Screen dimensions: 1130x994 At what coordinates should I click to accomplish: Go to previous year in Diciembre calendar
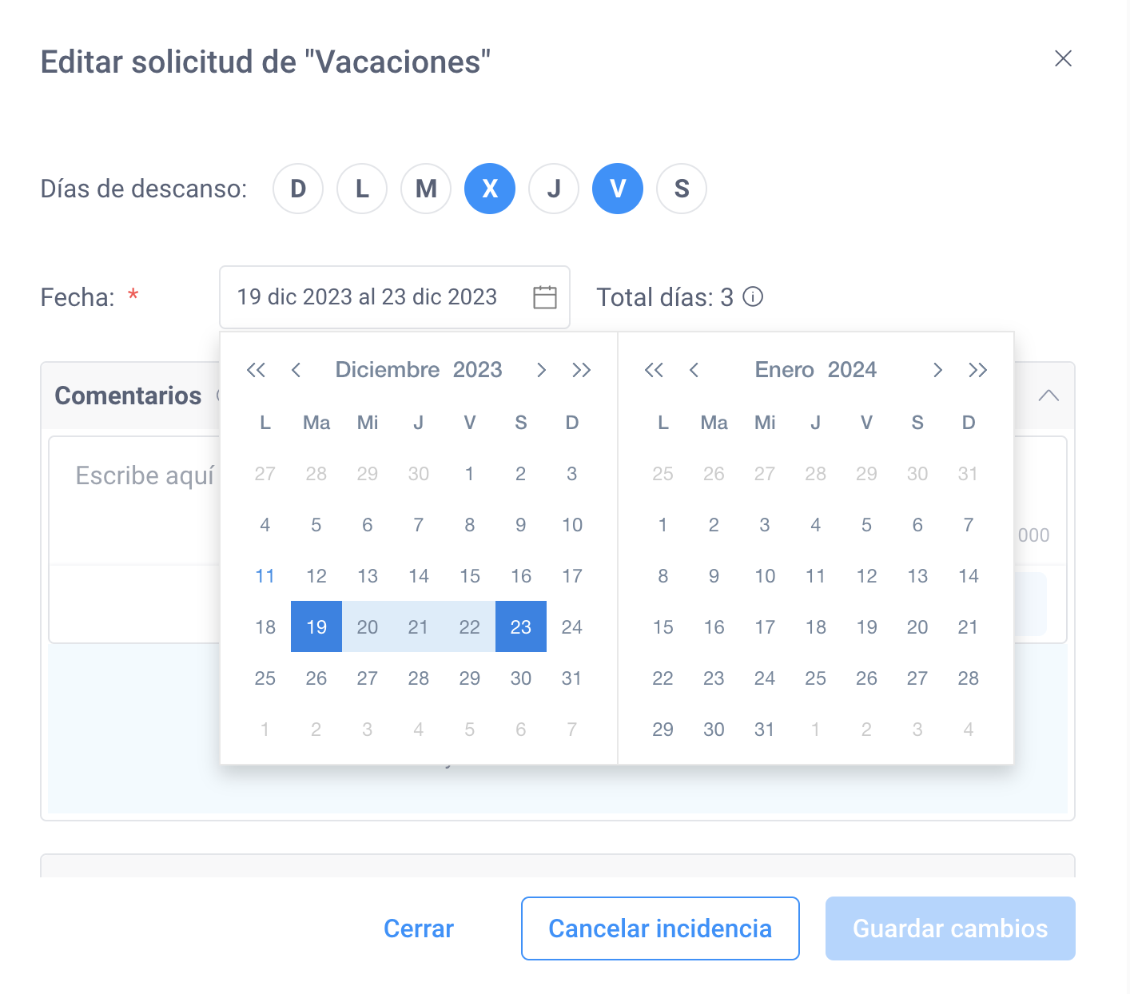point(256,370)
